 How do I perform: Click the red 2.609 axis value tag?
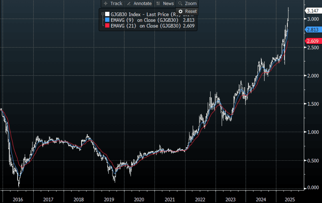[x=313, y=41]
